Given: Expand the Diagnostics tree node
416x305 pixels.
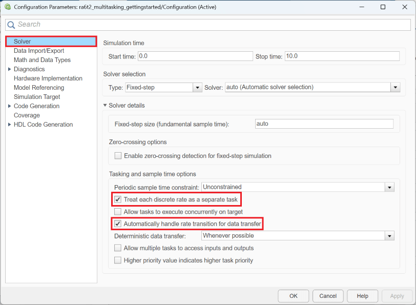Looking at the screenshot, I should 9,69.
